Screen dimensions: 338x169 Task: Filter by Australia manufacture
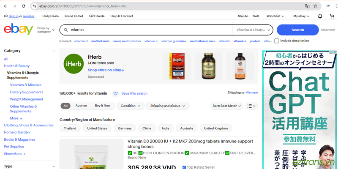coord(187,128)
